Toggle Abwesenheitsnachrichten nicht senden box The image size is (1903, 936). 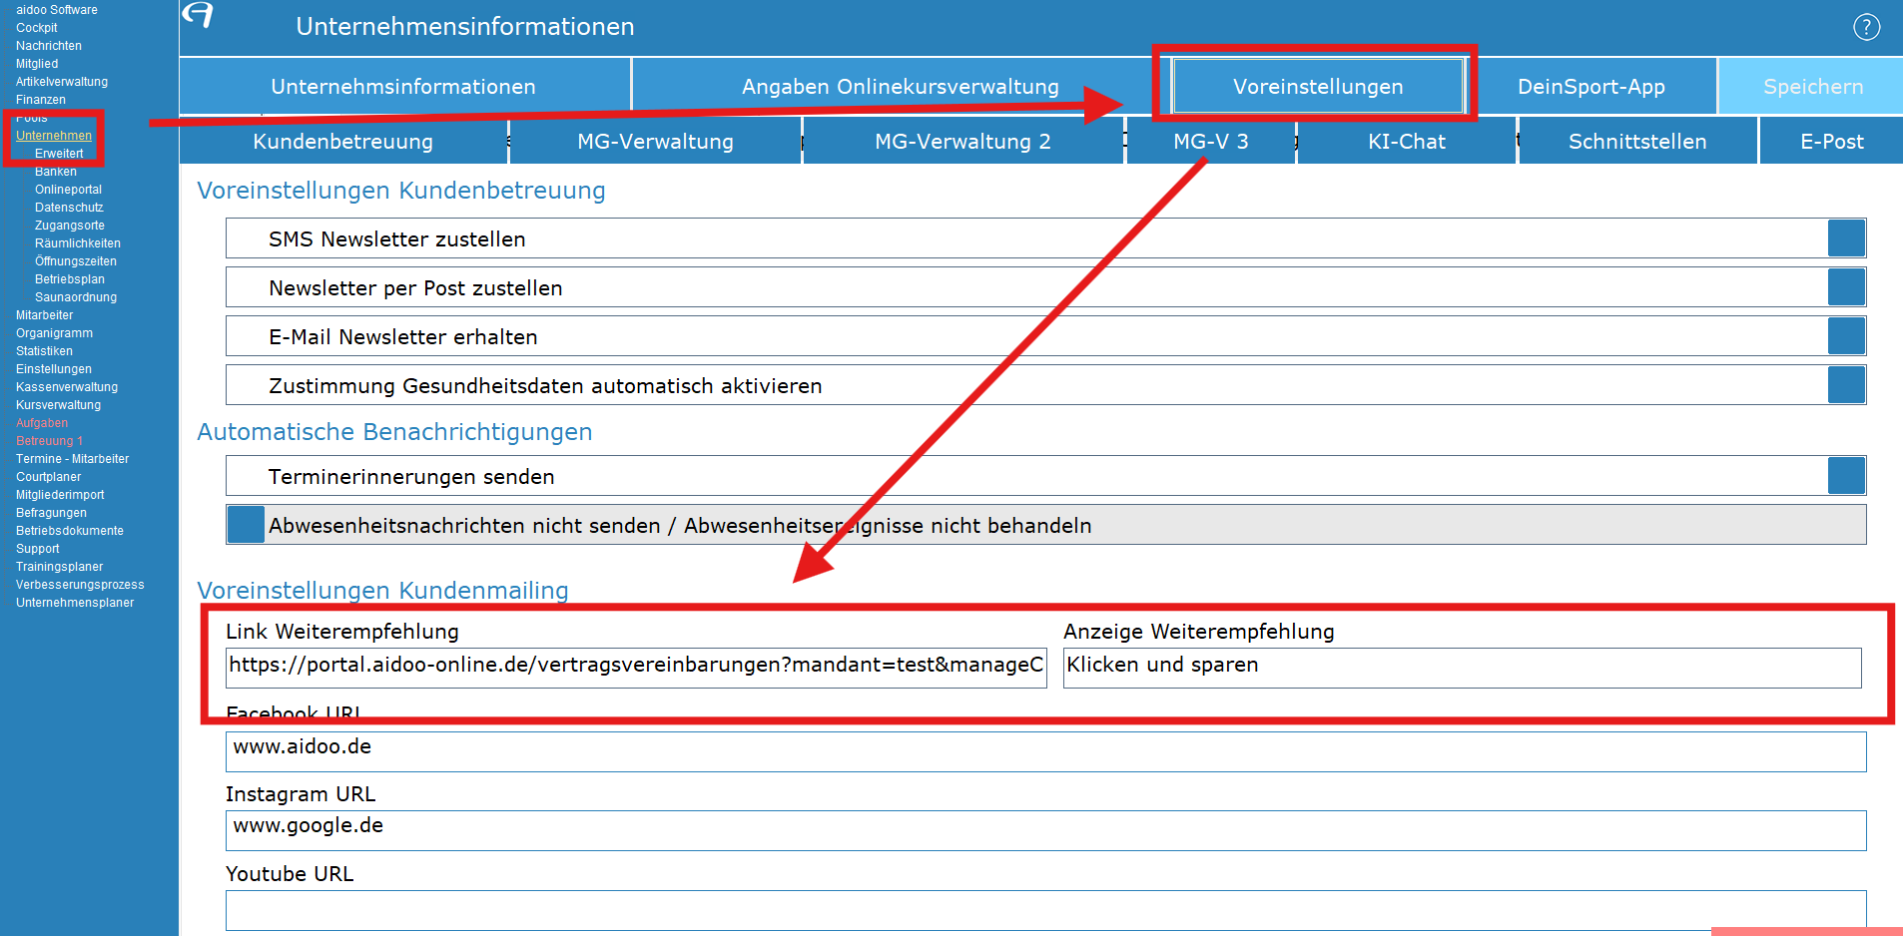[246, 525]
